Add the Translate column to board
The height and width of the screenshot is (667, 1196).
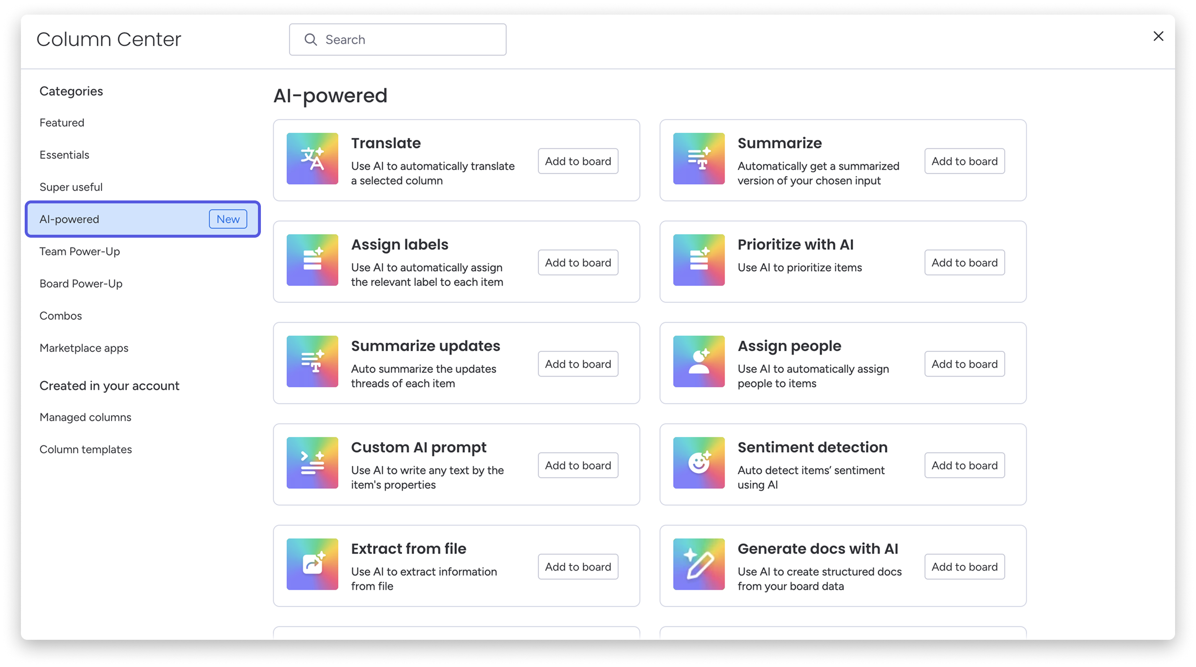577,161
